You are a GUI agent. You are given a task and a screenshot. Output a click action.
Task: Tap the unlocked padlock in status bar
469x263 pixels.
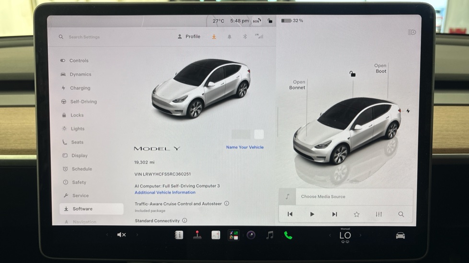[x=270, y=21]
